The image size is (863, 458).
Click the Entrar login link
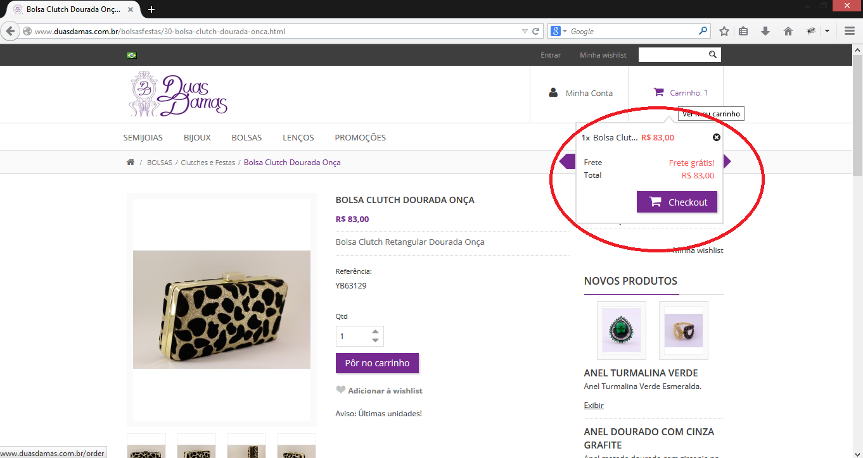pos(551,55)
